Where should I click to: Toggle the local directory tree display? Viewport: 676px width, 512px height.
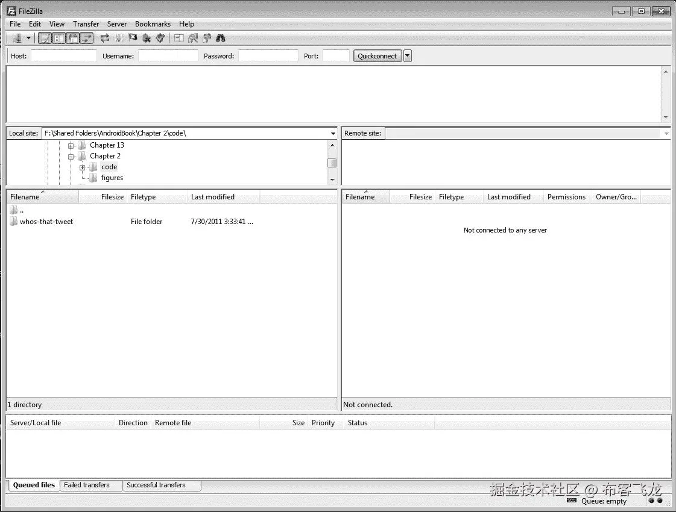(x=59, y=39)
